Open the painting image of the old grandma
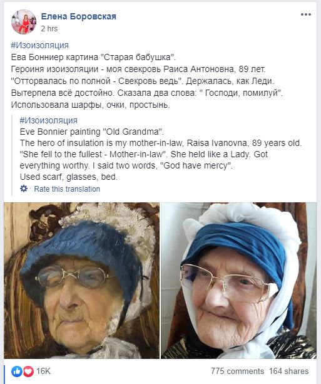321x384 pixels. pyautogui.click(x=81, y=281)
